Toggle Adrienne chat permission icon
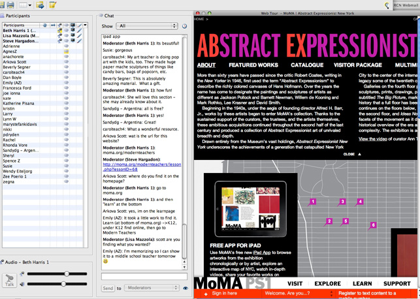Screen dimensions: 420x299 coord(66,46)
